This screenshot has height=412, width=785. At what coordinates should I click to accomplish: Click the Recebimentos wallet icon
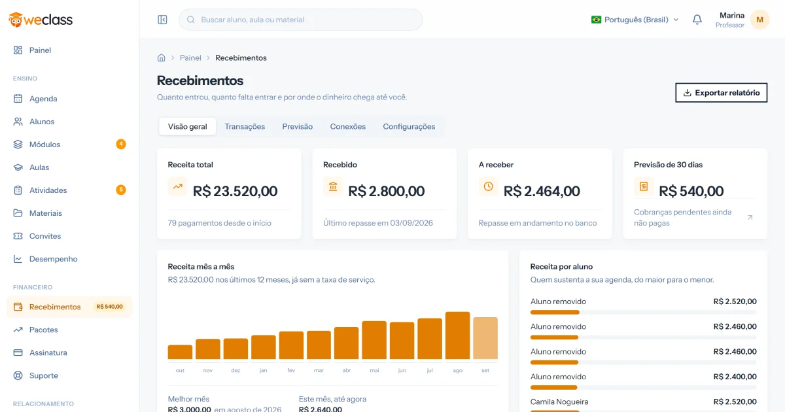point(18,307)
